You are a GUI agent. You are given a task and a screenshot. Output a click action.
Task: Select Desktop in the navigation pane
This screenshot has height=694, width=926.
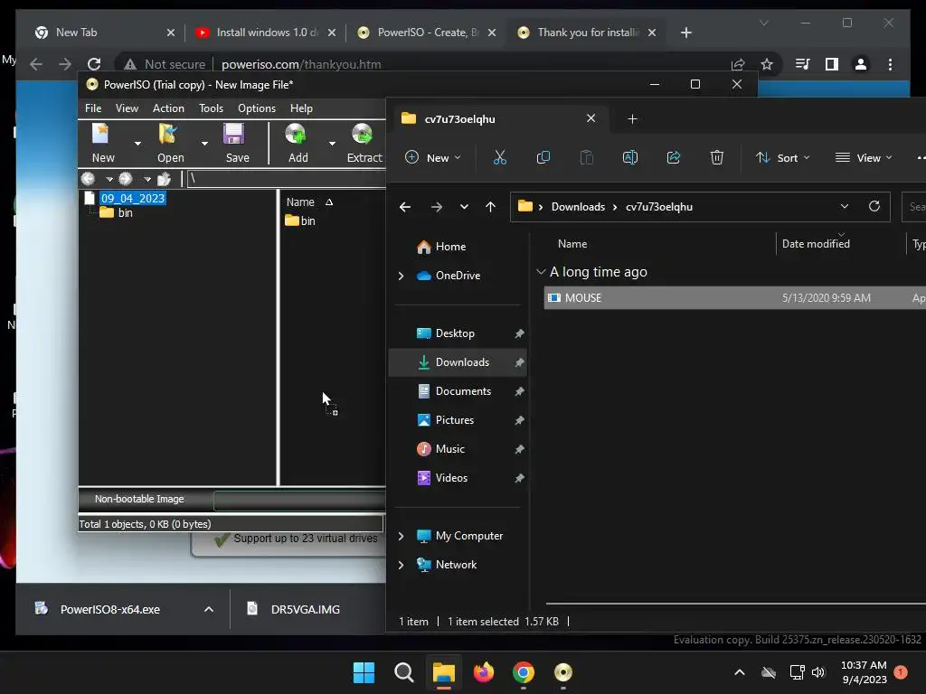(x=458, y=333)
